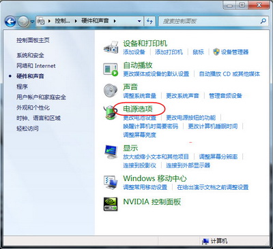Viewport: 273px width, 249px height.
Task: Select the 硬件和声音 breadcrumb segment
Action: tap(95, 21)
